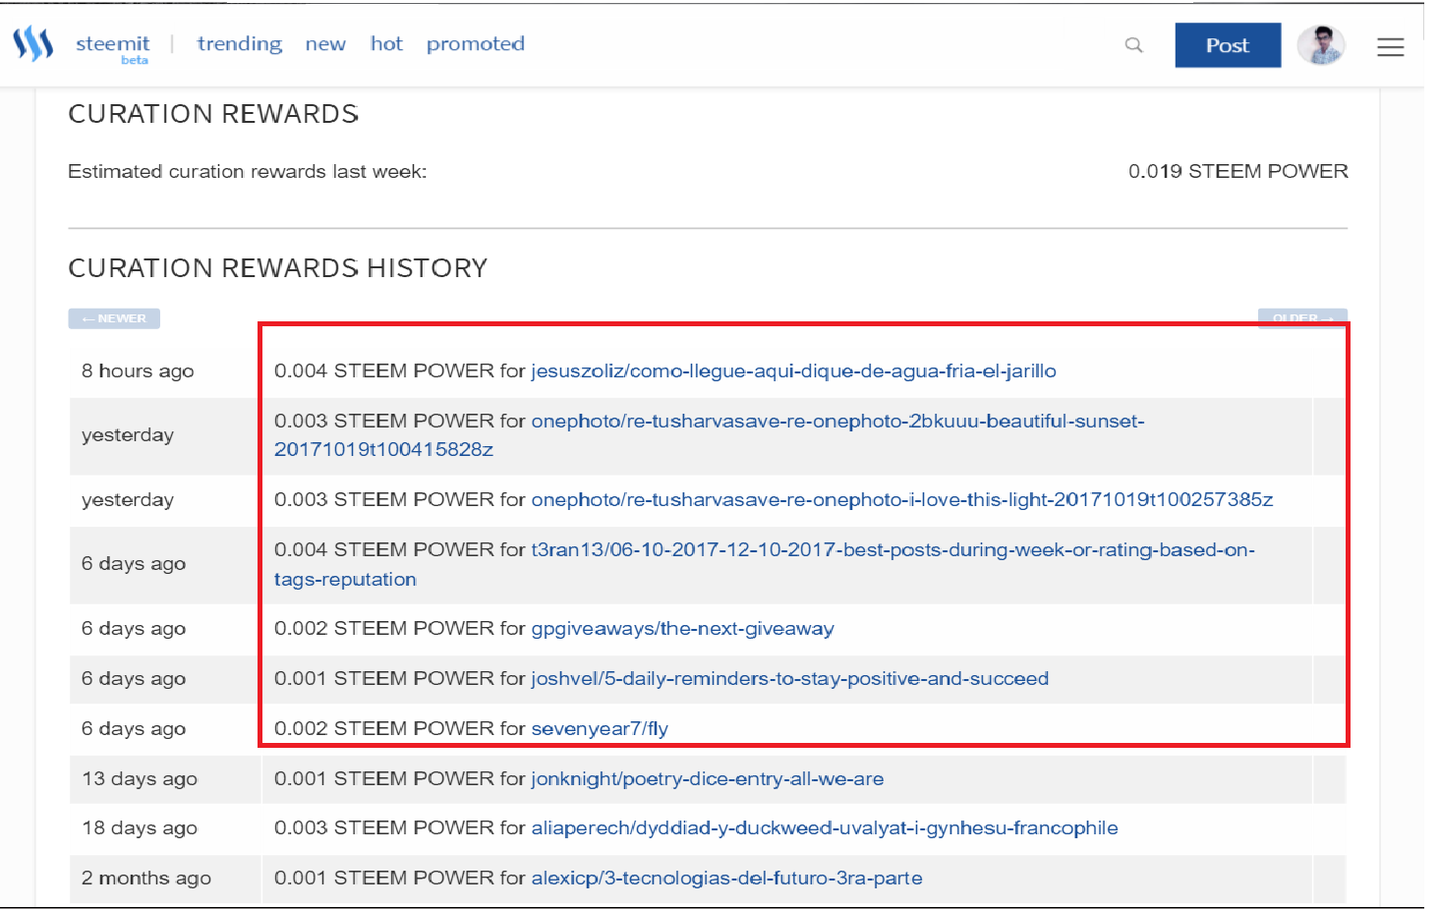This screenshot has height=909, width=1439.
Task: Go to the steemit beta home link
Action: pos(113,45)
